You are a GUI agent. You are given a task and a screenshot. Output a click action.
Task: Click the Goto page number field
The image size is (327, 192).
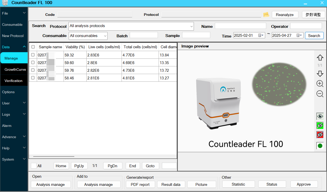point(169,166)
